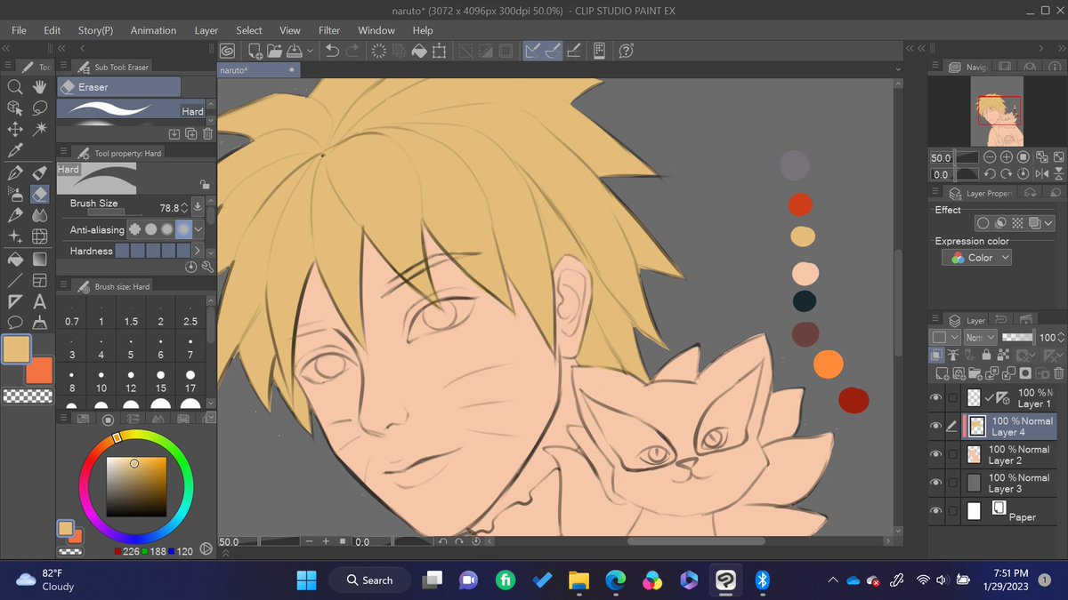1068x600 pixels.
Task: Open CLIP STUDIO launcher icon
Action: tap(227, 52)
